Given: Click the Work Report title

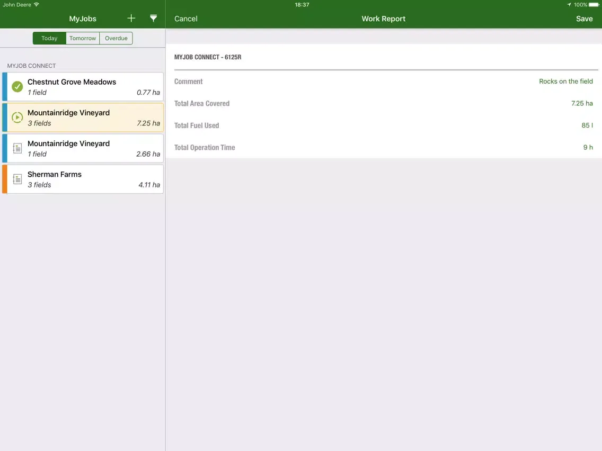Looking at the screenshot, I should (x=384, y=19).
